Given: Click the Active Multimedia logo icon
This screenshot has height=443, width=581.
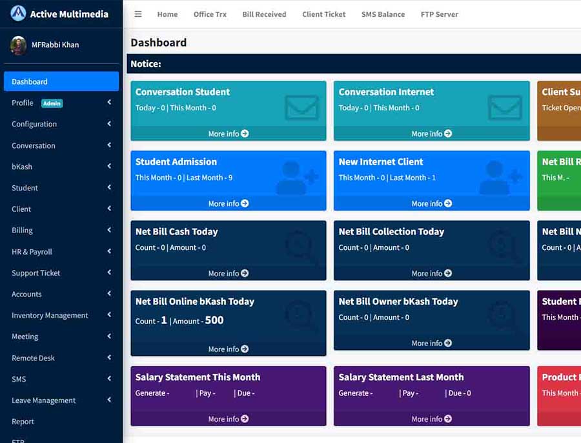Looking at the screenshot, I should coord(18,14).
